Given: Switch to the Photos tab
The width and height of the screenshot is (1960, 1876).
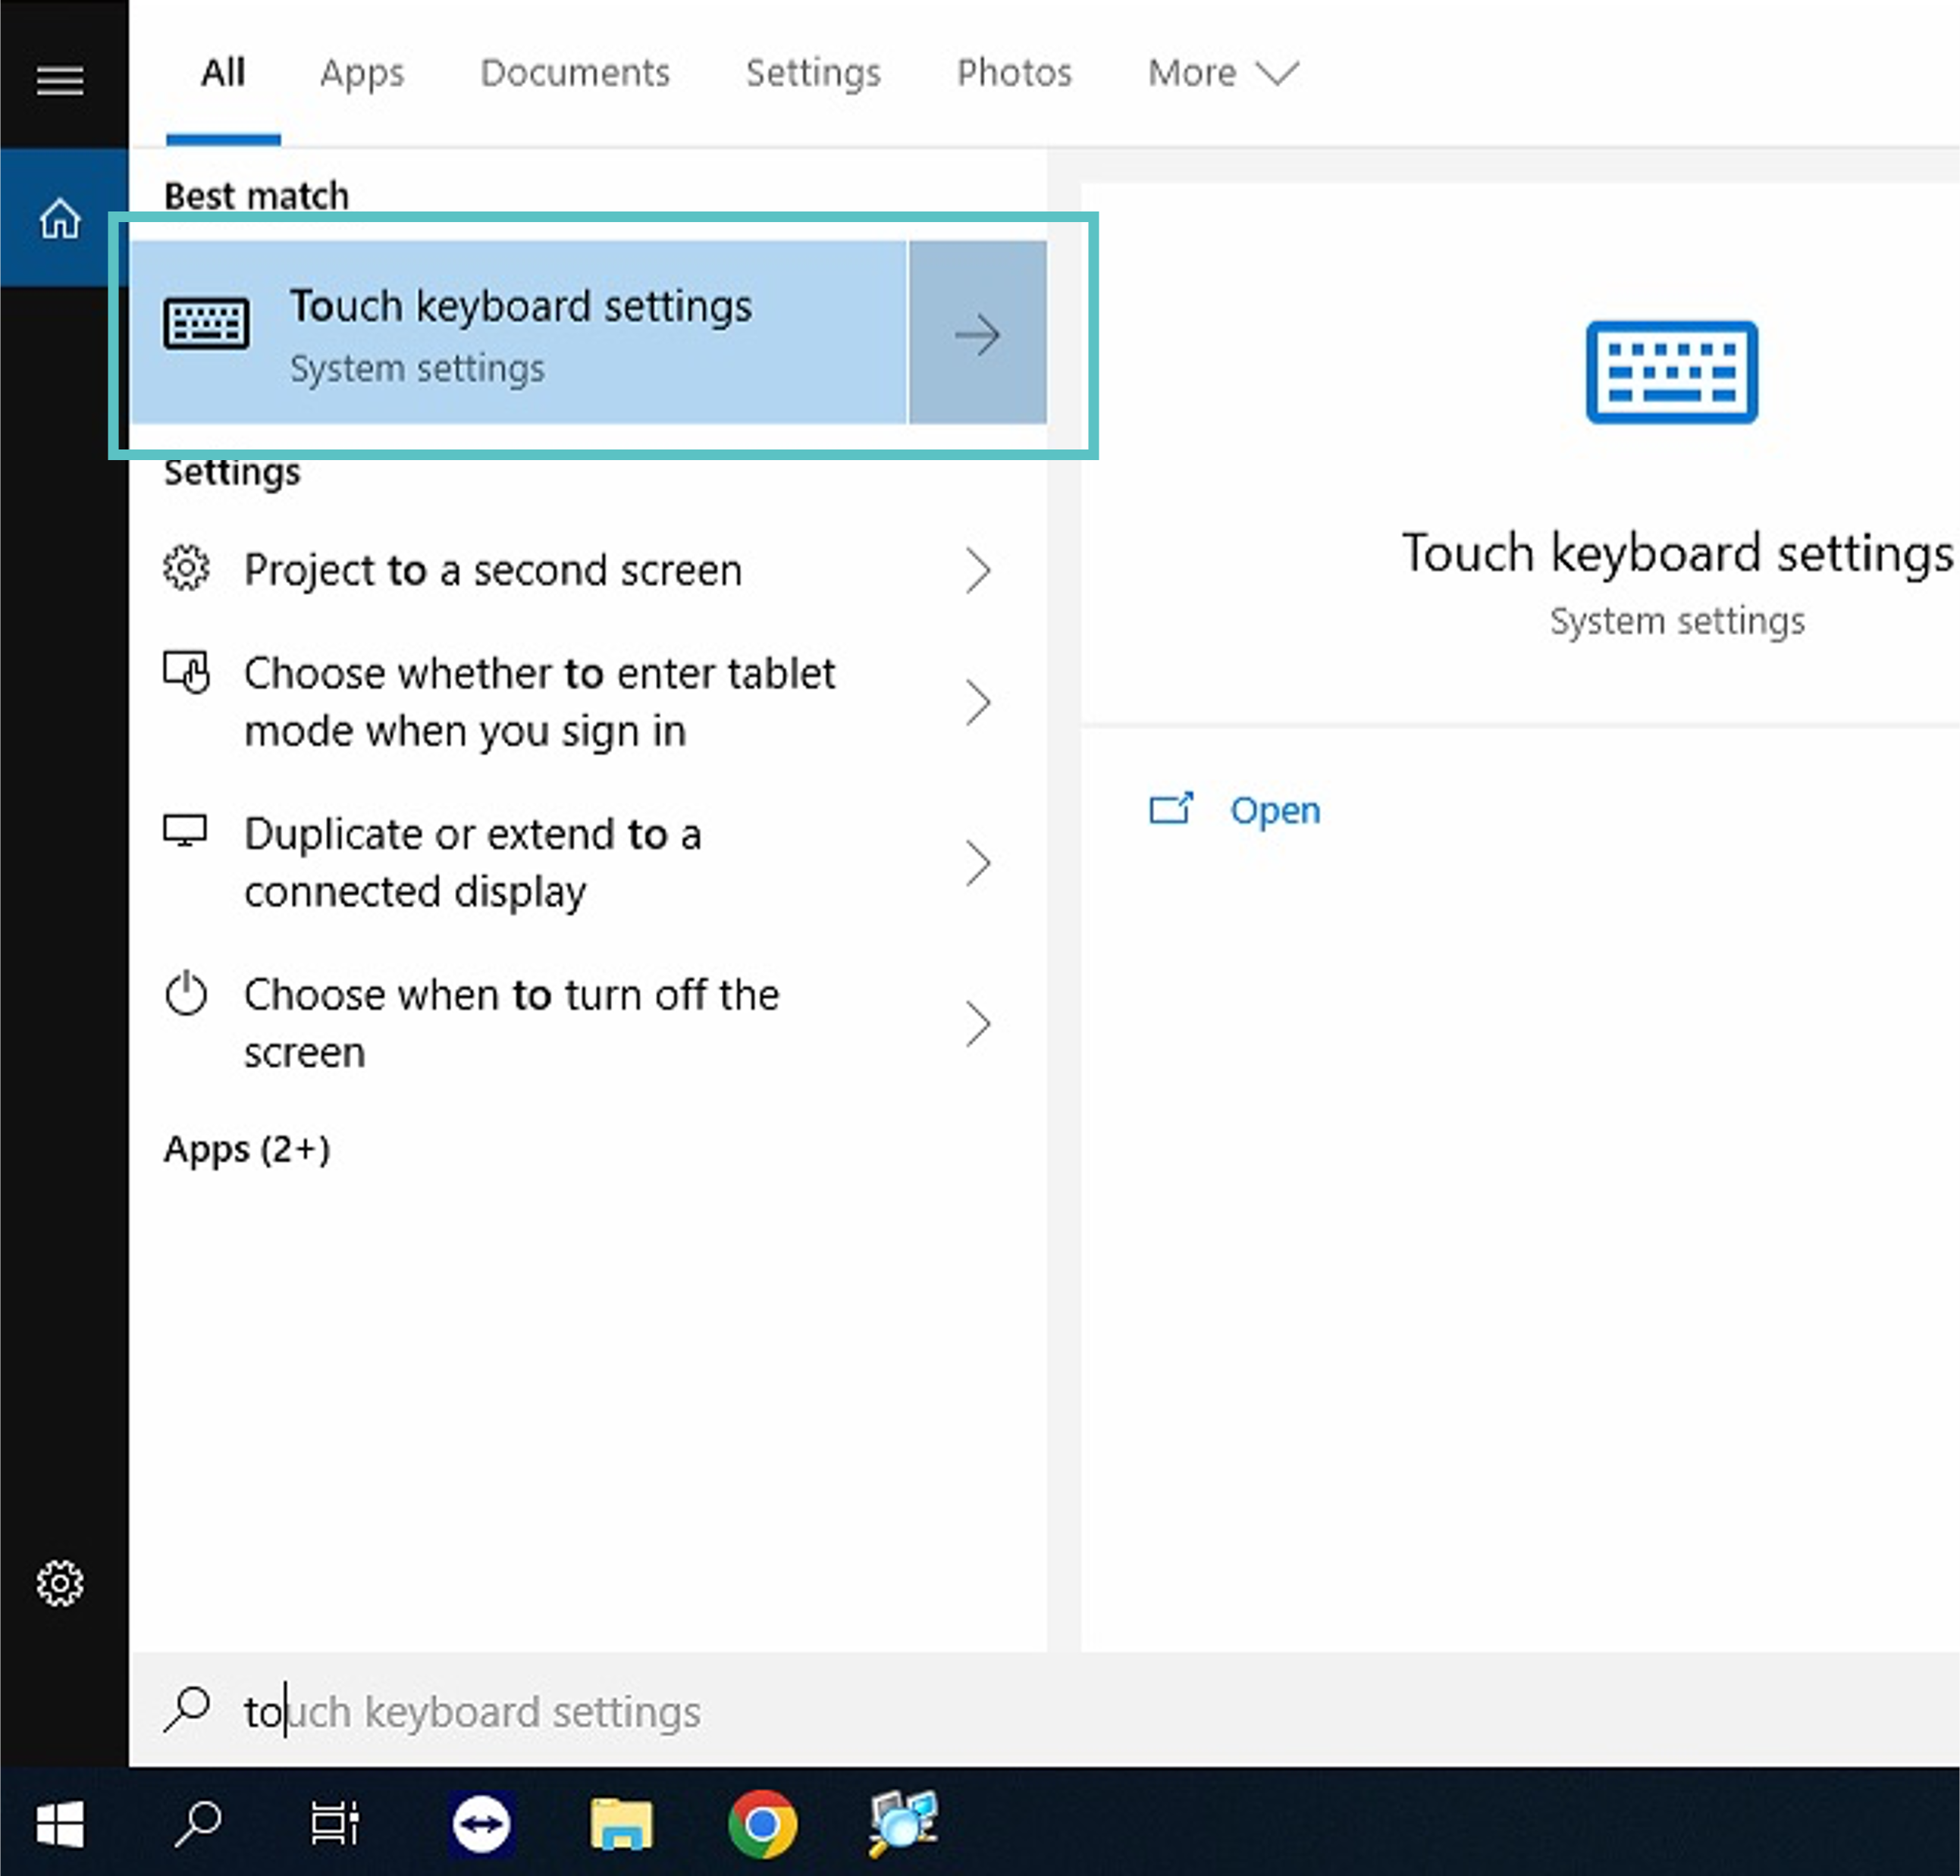Looking at the screenshot, I should pyautogui.click(x=1014, y=73).
